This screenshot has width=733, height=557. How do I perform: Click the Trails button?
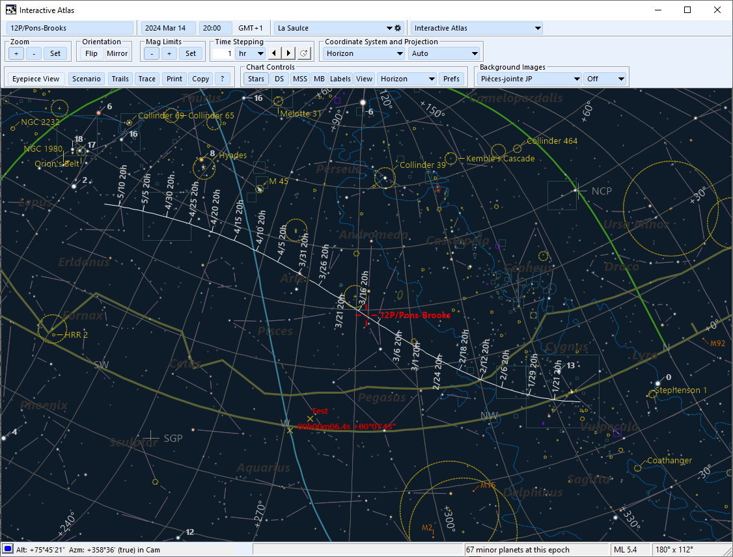tap(120, 79)
